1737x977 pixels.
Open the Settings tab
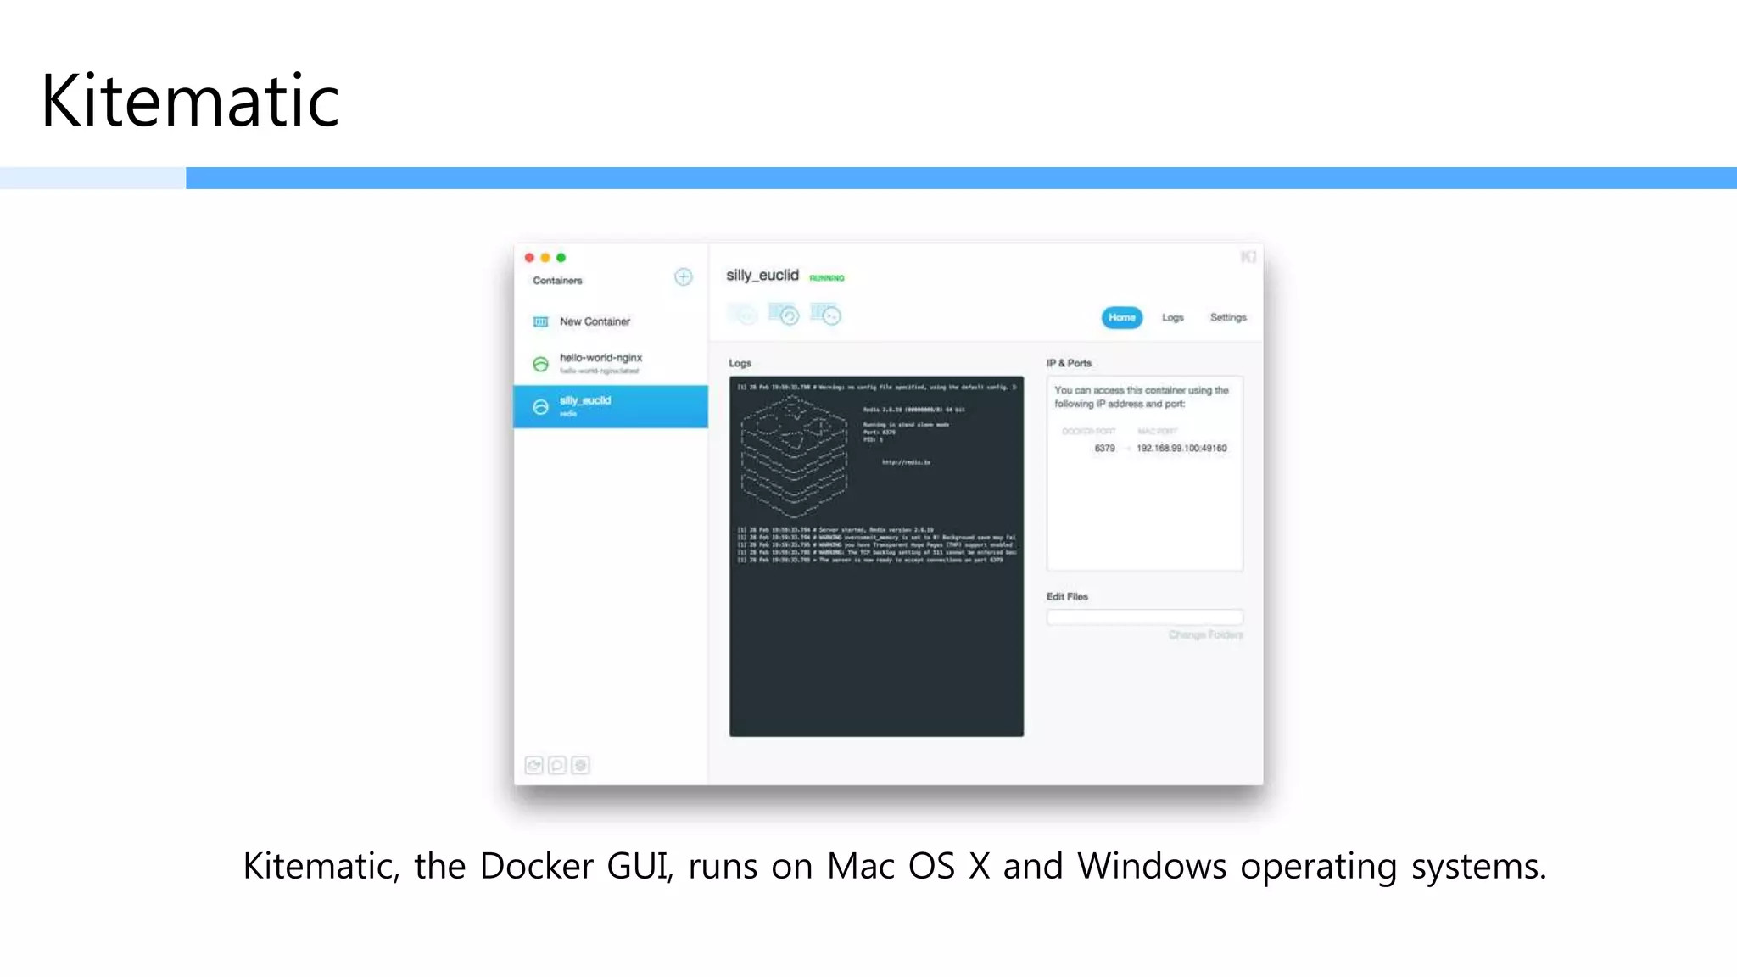(1228, 317)
